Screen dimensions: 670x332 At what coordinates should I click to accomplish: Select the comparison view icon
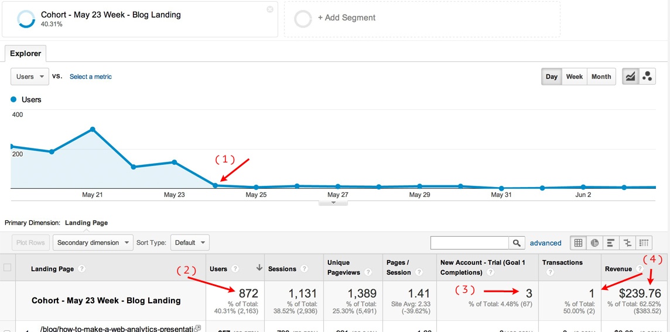tap(627, 243)
